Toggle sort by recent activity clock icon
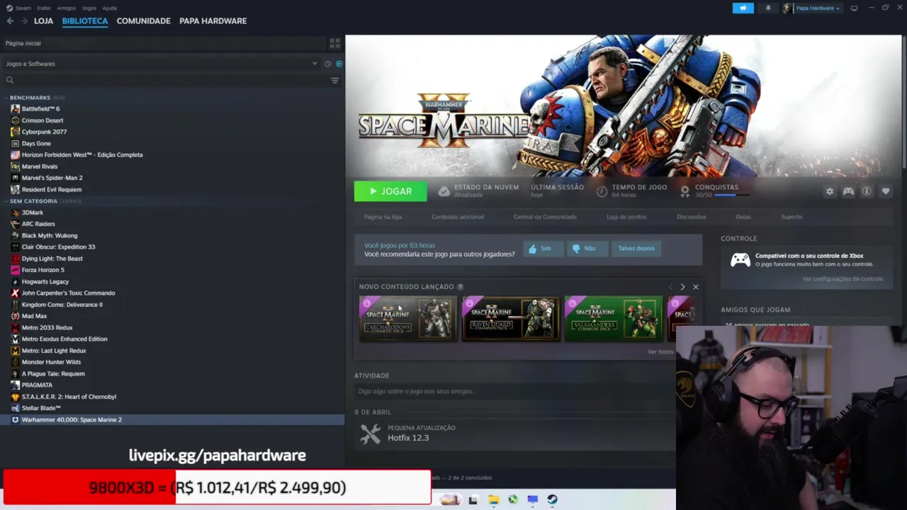 click(x=327, y=64)
